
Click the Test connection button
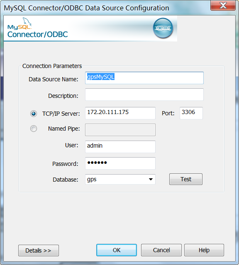(x=186, y=179)
